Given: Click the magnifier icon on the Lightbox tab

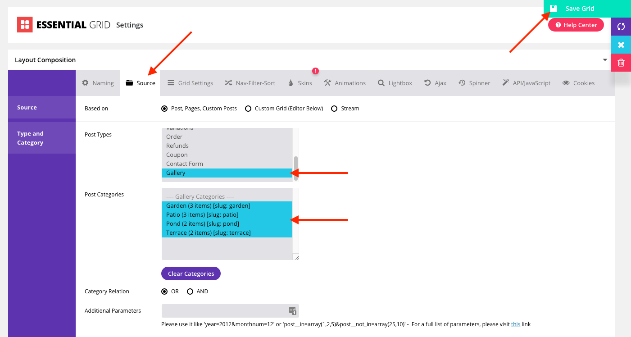Looking at the screenshot, I should pos(381,82).
